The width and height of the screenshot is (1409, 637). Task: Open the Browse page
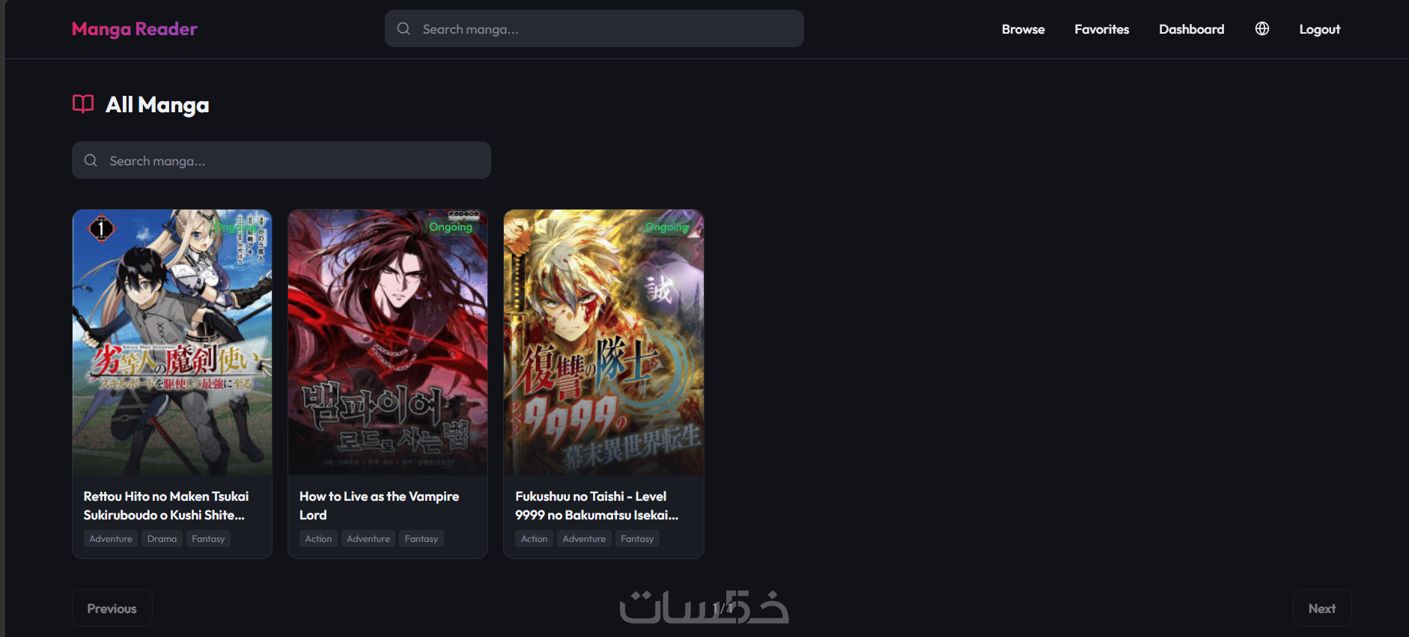tap(1023, 29)
